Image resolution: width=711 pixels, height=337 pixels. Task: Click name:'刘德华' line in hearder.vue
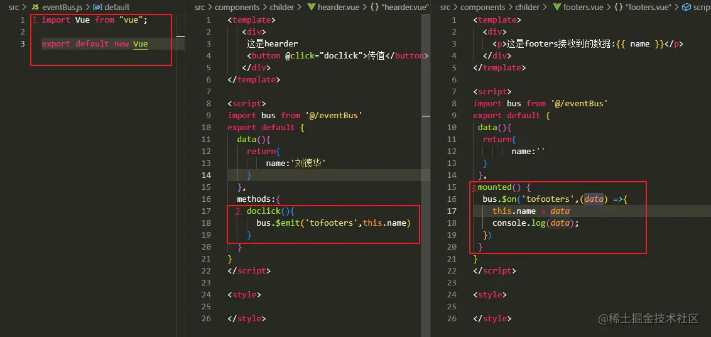coord(296,163)
